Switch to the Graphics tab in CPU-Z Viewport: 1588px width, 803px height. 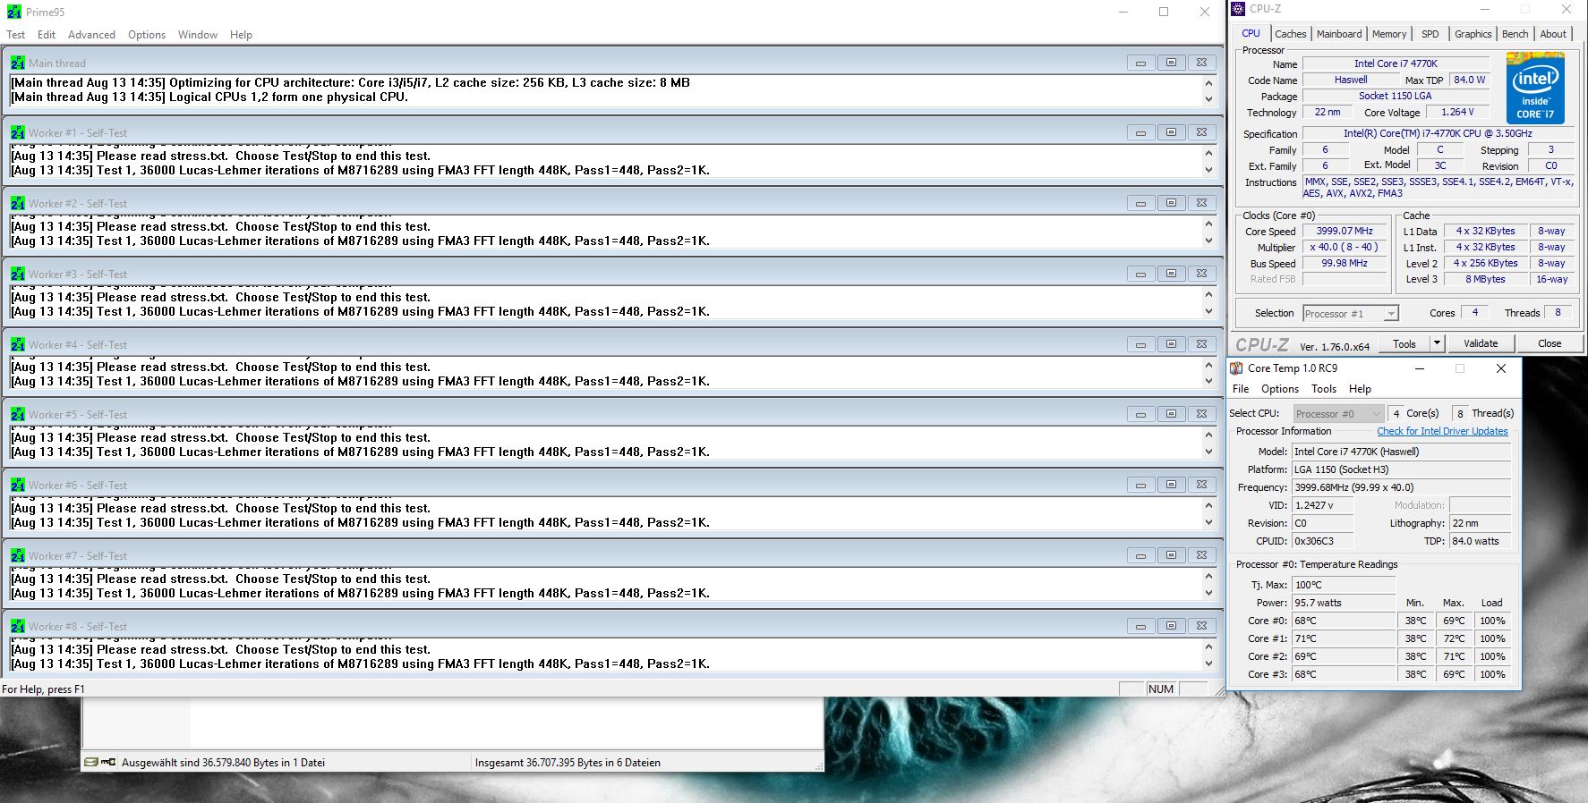point(1473,34)
